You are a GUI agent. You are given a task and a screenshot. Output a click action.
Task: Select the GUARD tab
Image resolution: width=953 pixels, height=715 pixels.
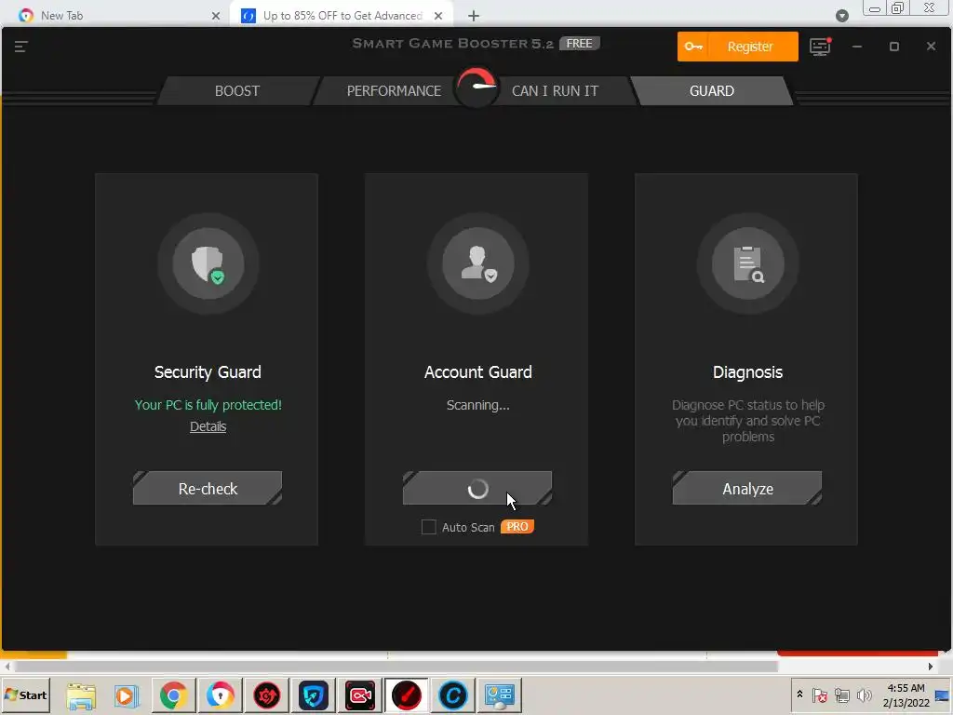712,90
